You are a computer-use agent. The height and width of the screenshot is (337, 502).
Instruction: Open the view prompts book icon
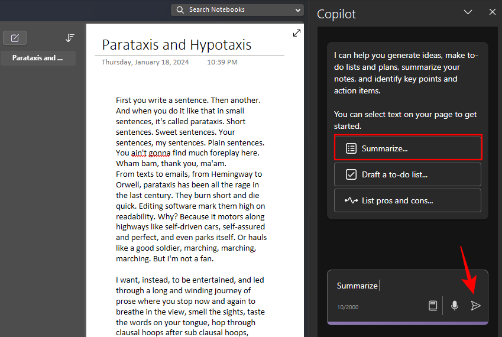click(433, 306)
